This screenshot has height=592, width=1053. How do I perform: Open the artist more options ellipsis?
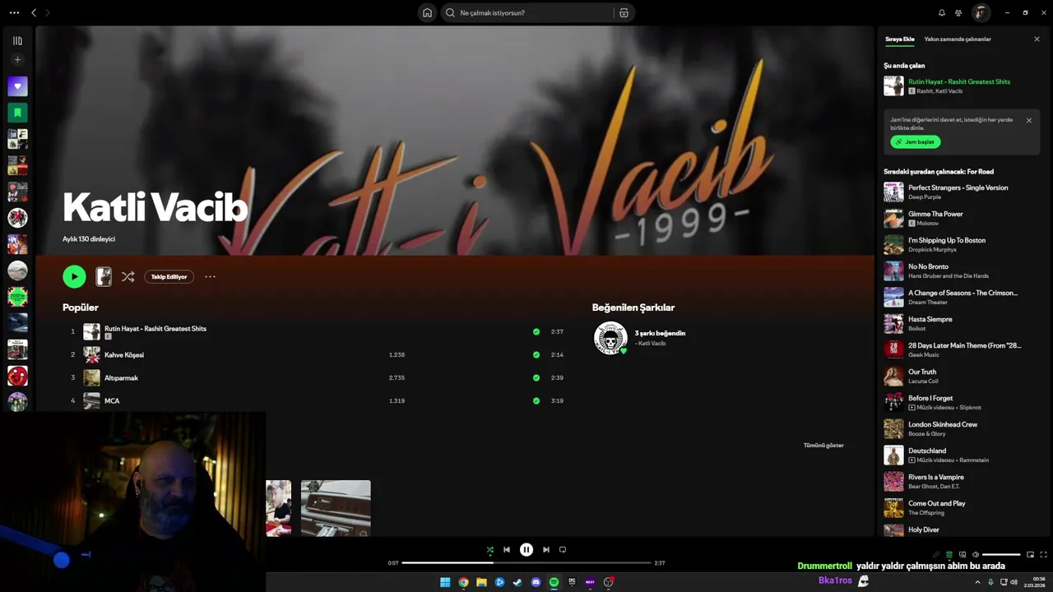click(210, 277)
